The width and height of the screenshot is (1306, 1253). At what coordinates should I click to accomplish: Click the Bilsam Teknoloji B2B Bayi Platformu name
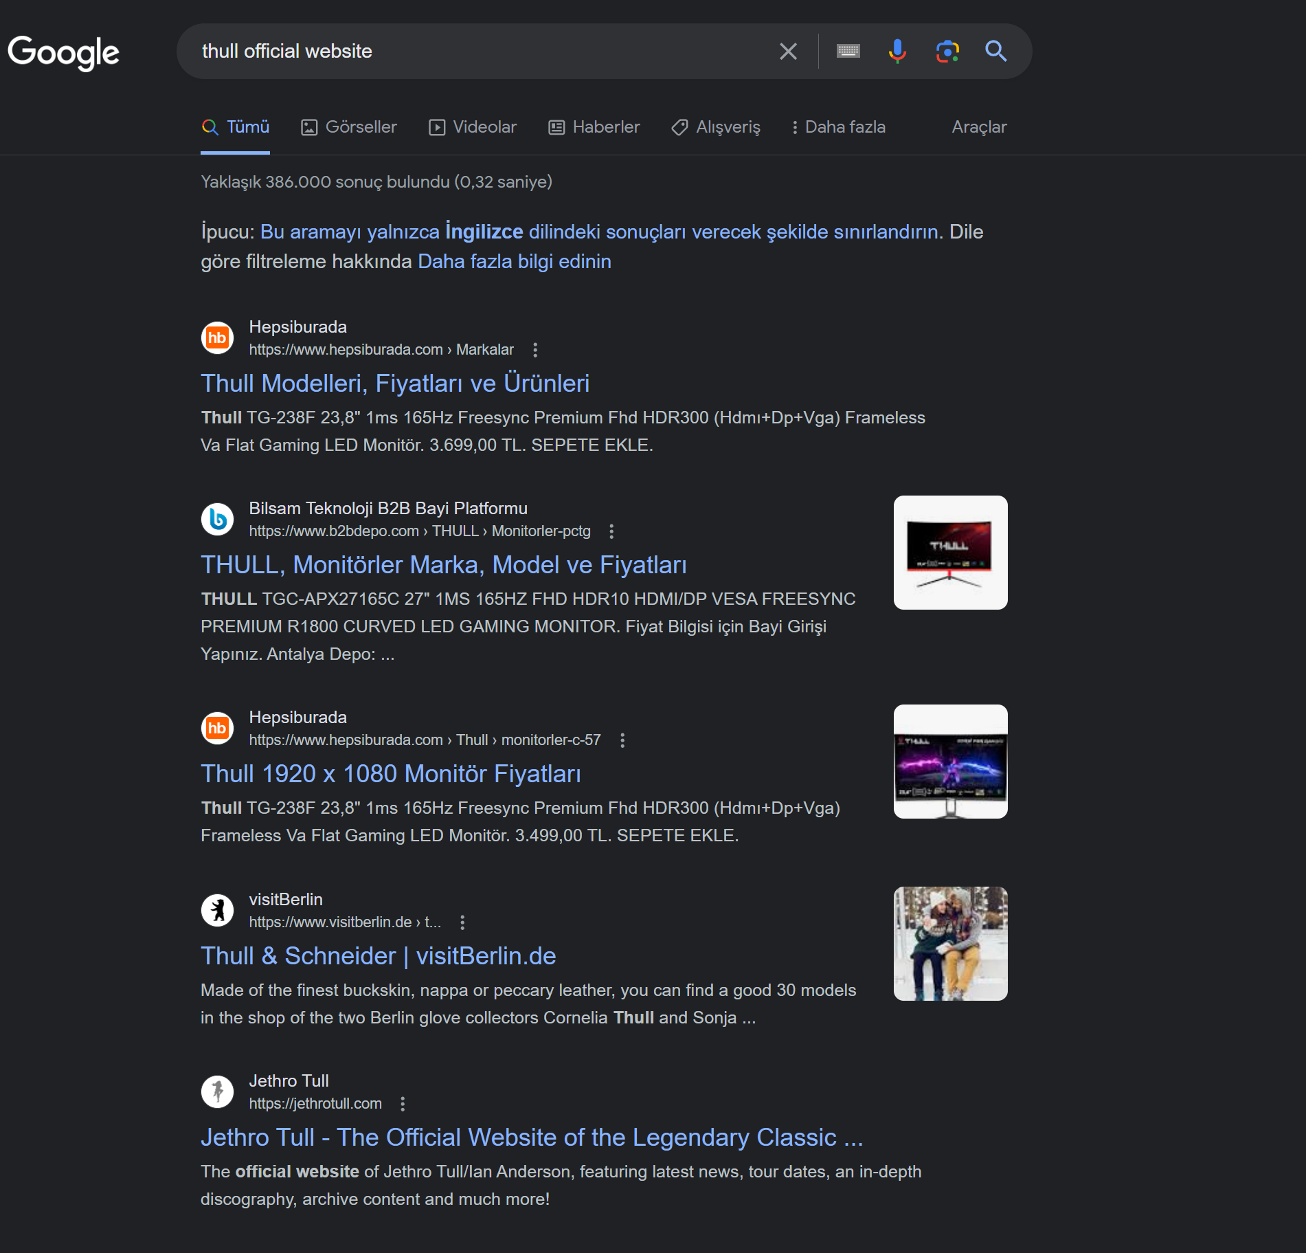[388, 509]
